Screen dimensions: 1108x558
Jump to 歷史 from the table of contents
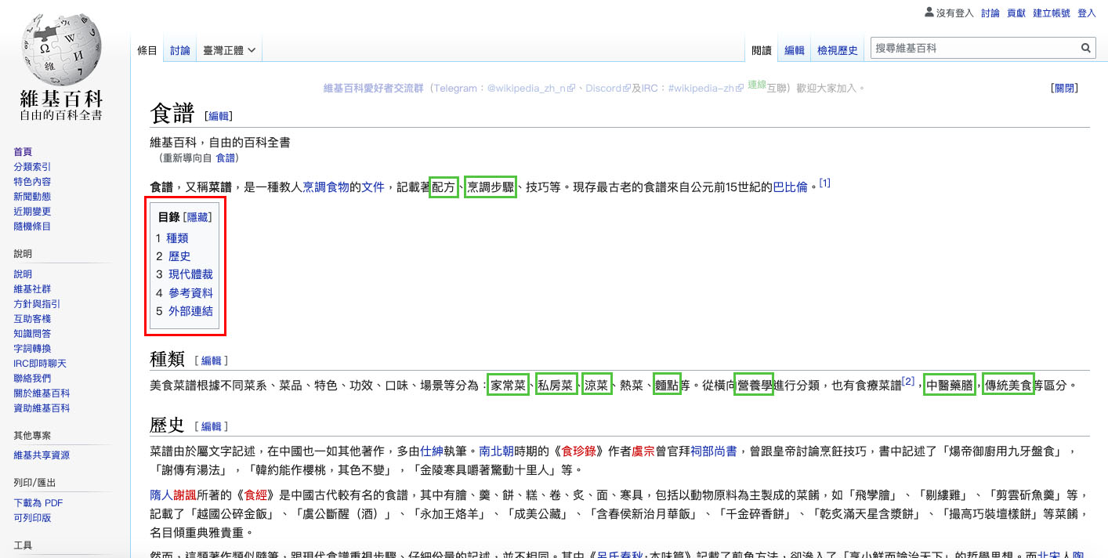(179, 255)
